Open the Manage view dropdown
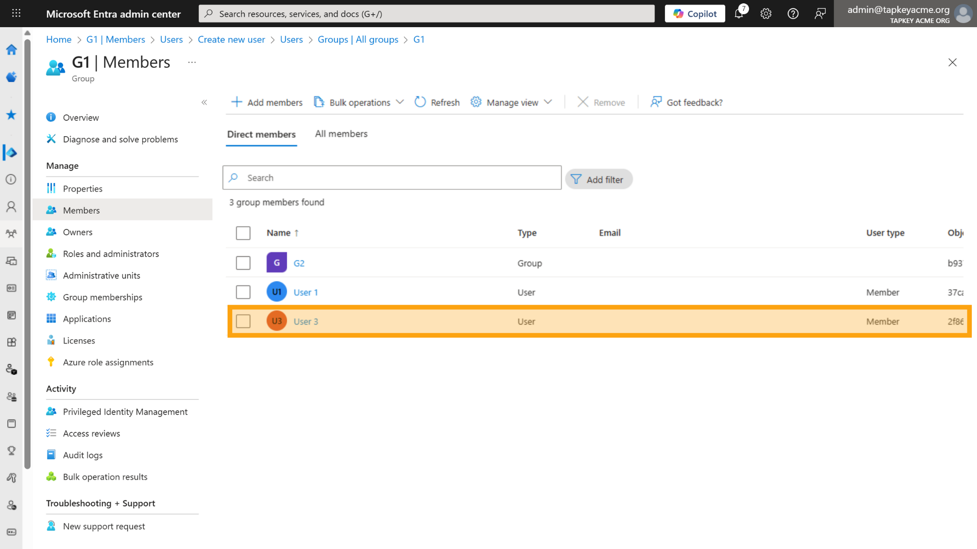The image size is (977, 549). tap(511, 102)
